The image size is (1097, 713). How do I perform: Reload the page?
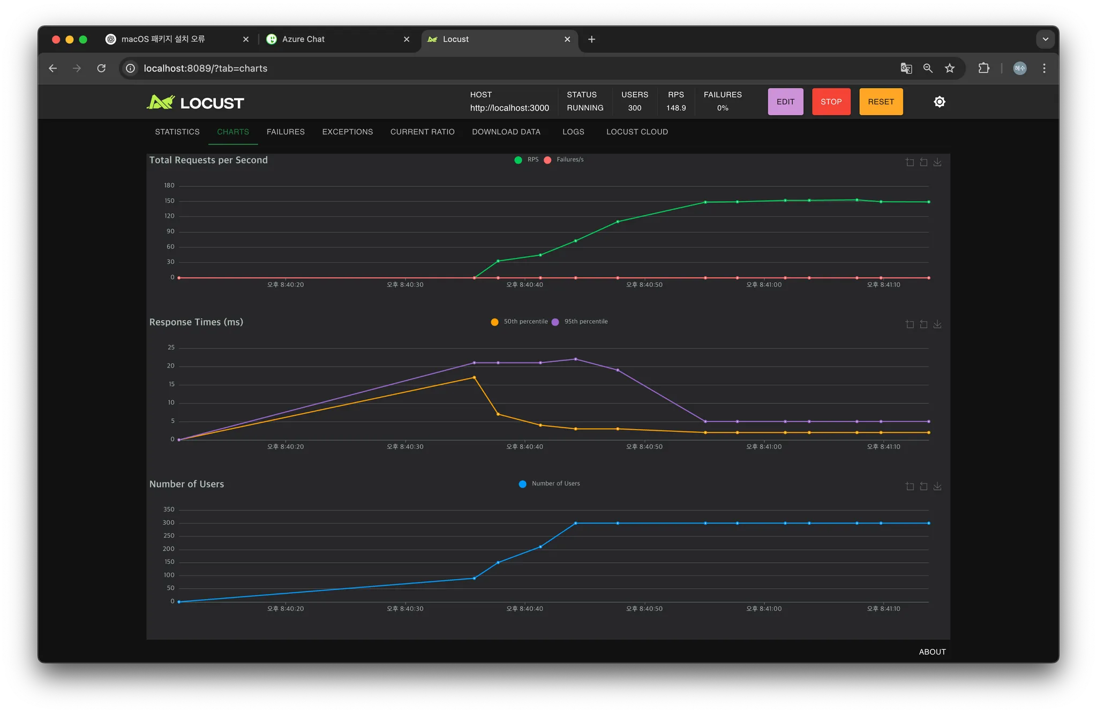[x=101, y=69]
